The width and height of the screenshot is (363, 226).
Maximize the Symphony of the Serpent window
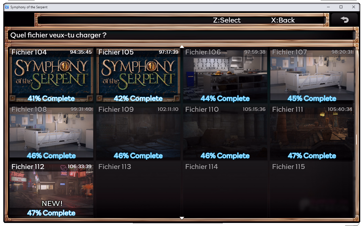[341, 7]
